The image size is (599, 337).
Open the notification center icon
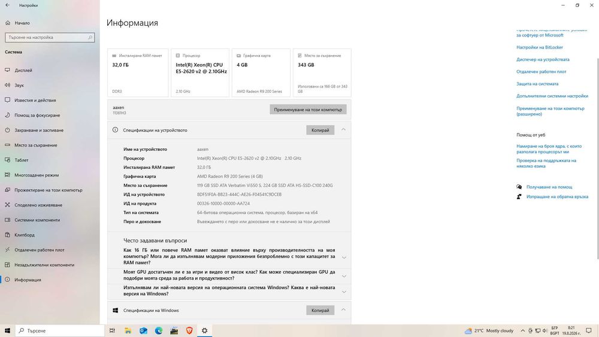tap(589, 330)
